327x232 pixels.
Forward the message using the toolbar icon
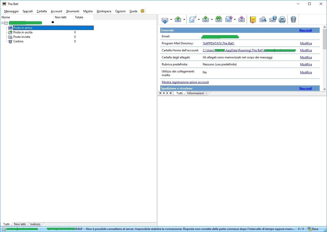(229, 19)
